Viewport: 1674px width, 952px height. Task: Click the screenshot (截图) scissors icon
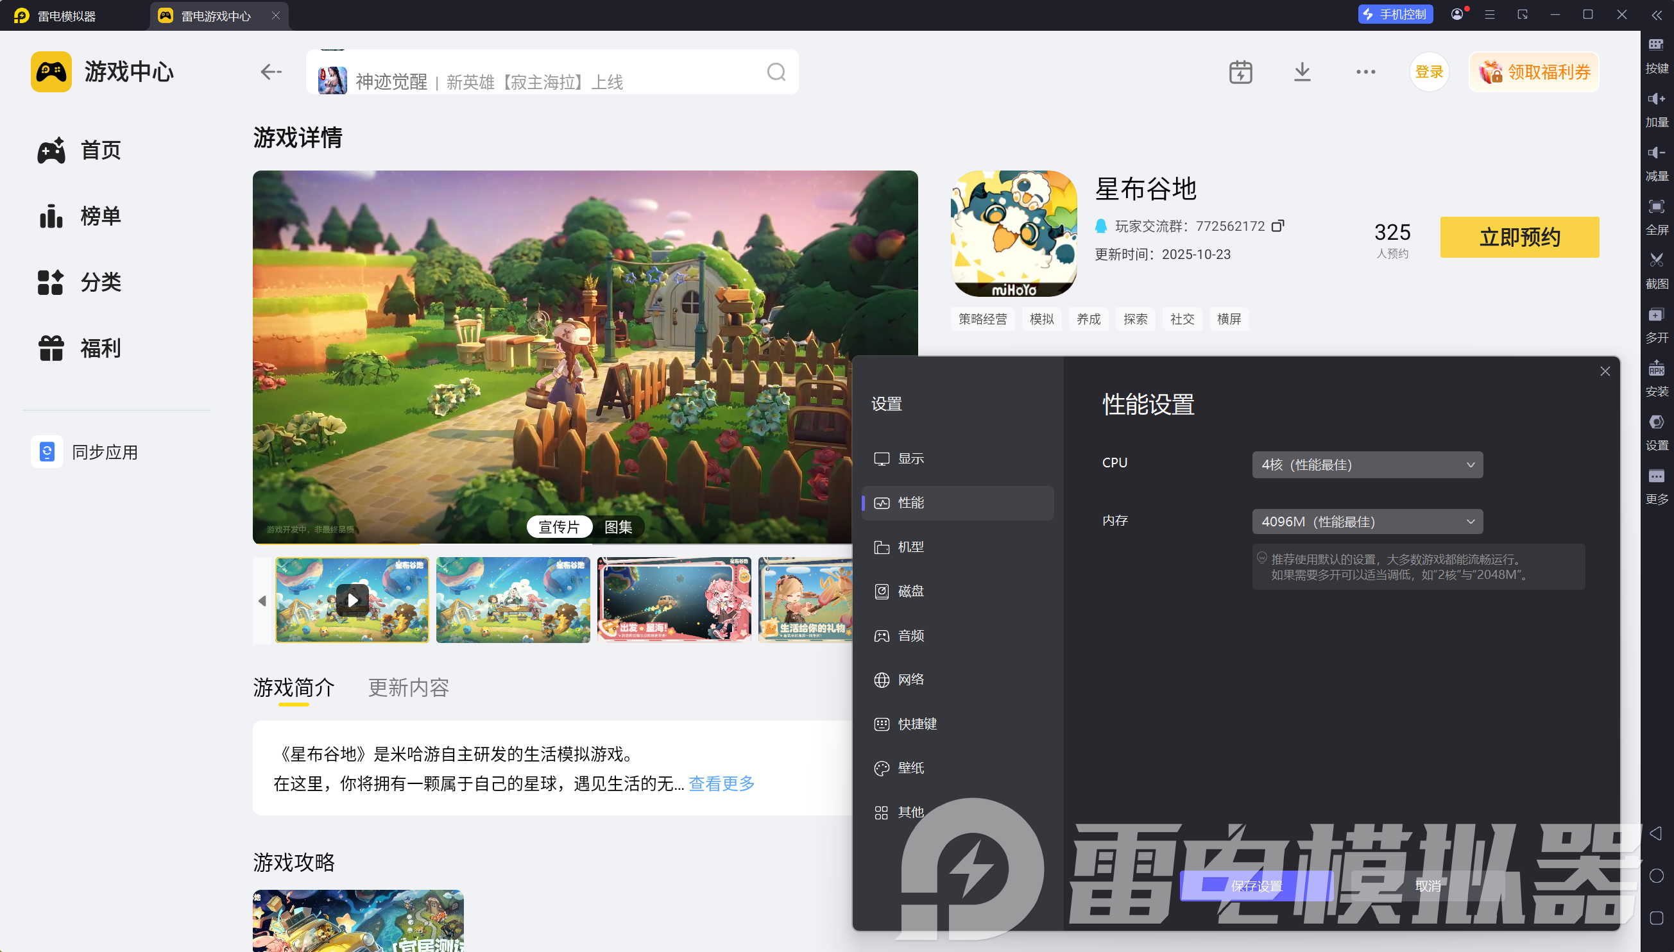click(x=1656, y=261)
